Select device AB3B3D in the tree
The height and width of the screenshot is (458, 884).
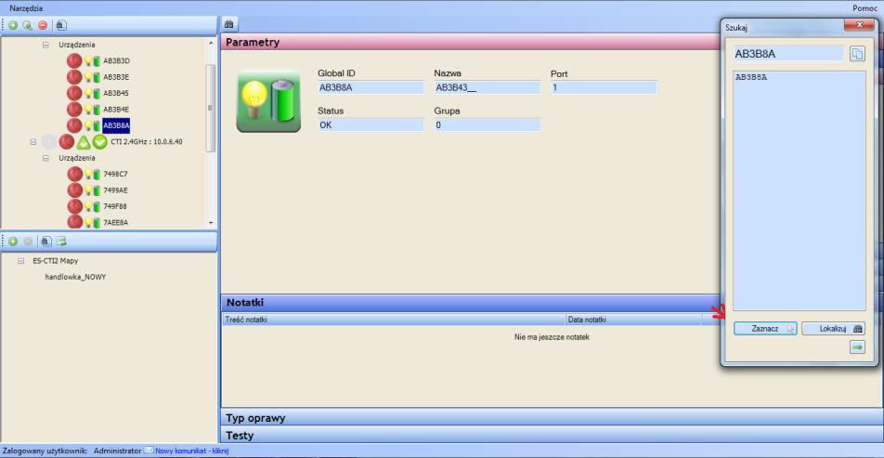pyautogui.click(x=117, y=61)
